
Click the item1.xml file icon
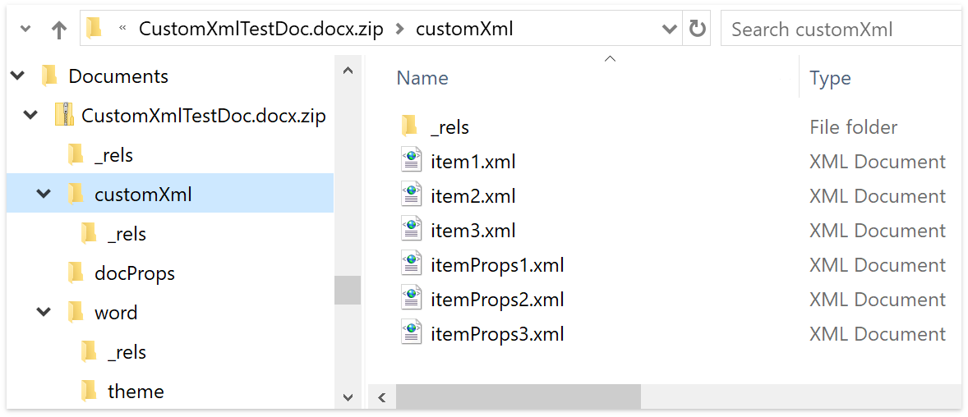(x=411, y=162)
